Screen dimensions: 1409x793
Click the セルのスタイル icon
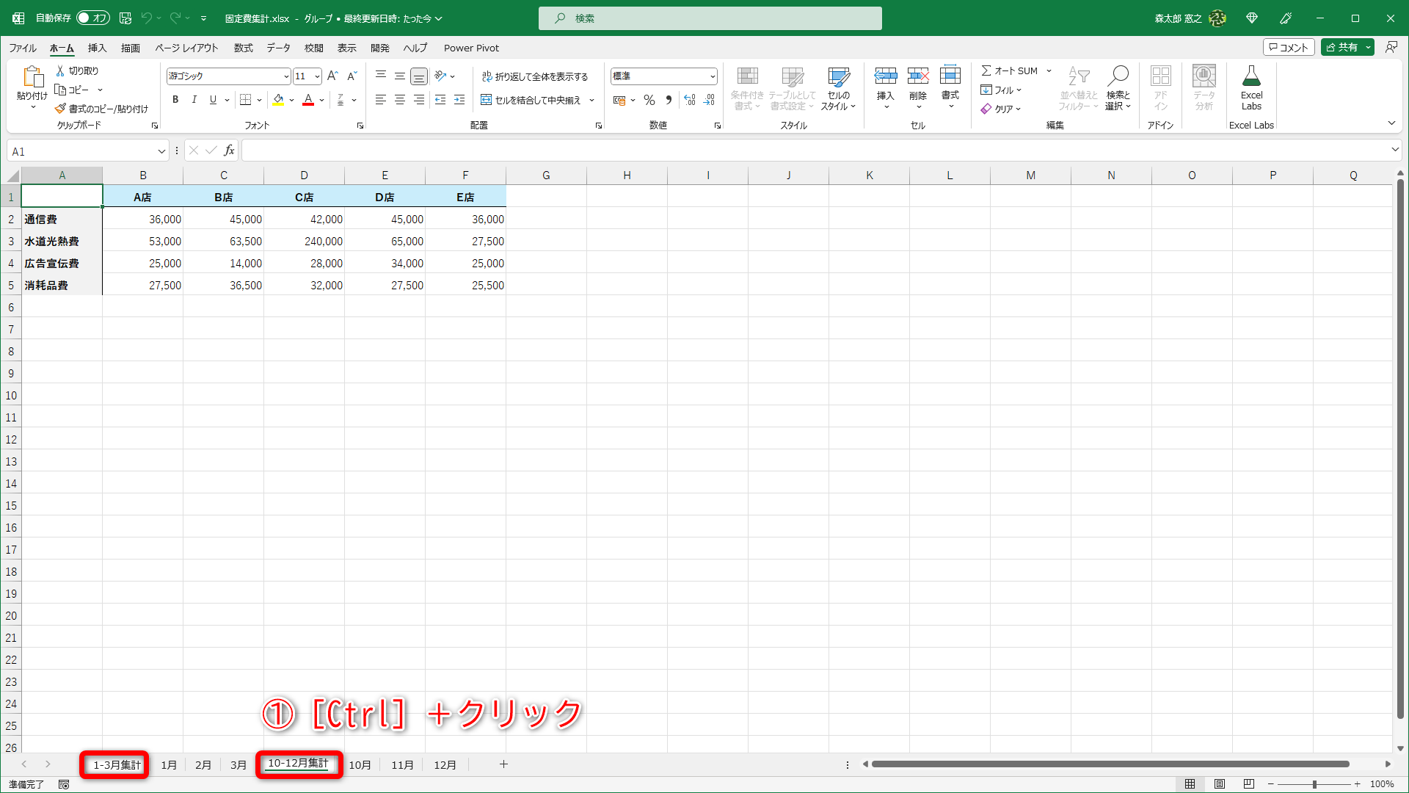point(838,88)
